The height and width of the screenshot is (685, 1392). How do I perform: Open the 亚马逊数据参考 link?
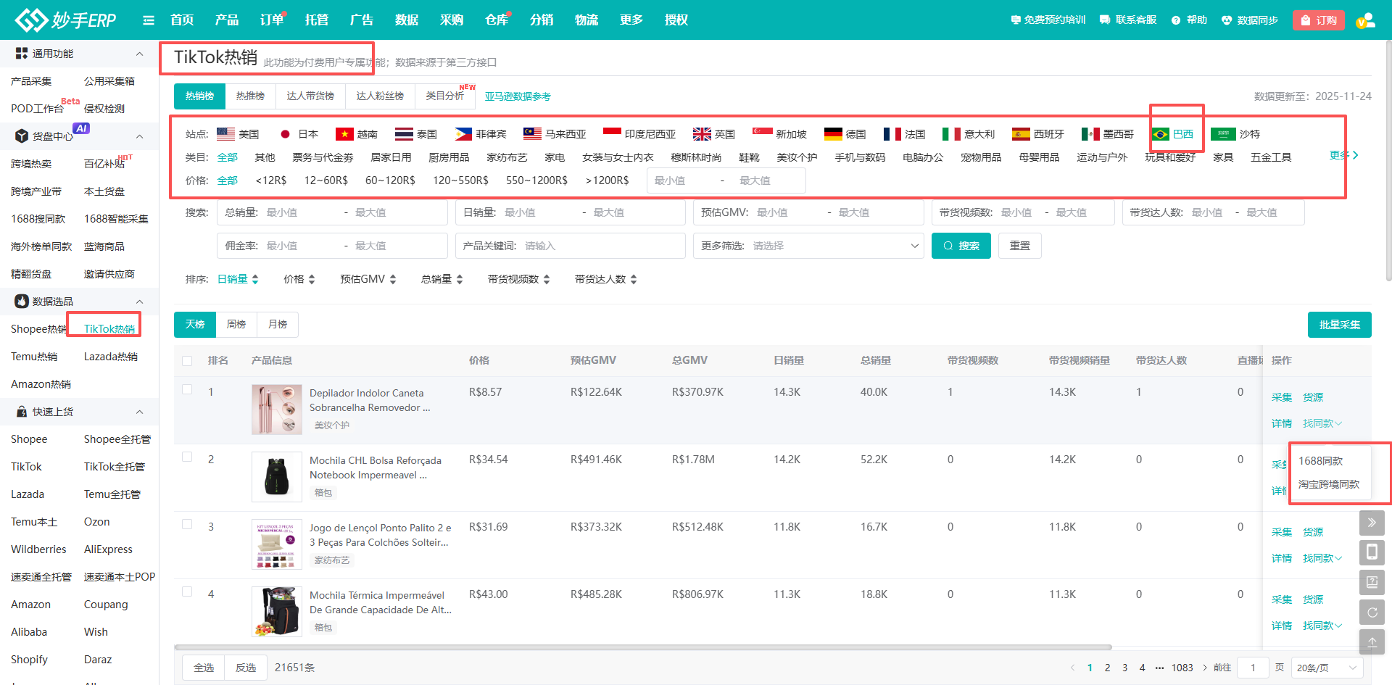tap(518, 97)
